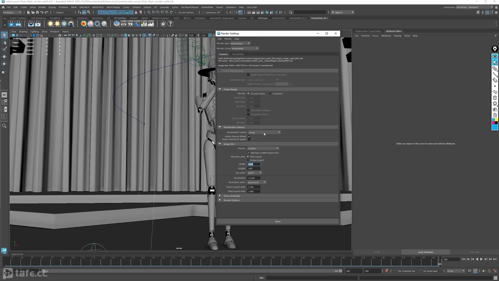The width and height of the screenshot is (499, 281).
Task: Click the plug icon on the shelf
Action: coord(163,24)
